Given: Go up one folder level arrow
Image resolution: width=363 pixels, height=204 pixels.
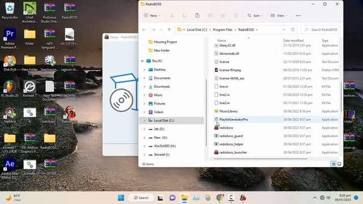Looking at the screenshot, I should click(x=169, y=29).
